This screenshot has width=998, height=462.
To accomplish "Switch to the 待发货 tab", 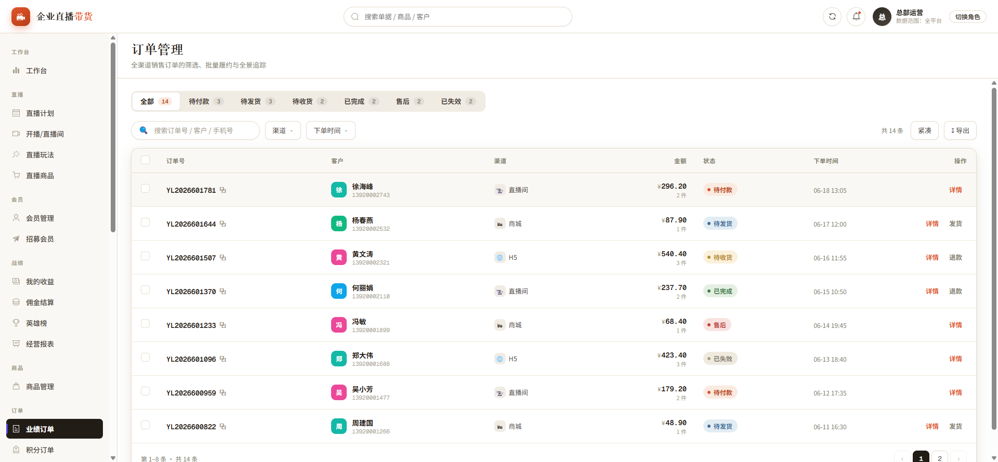I will click(x=257, y=101).
